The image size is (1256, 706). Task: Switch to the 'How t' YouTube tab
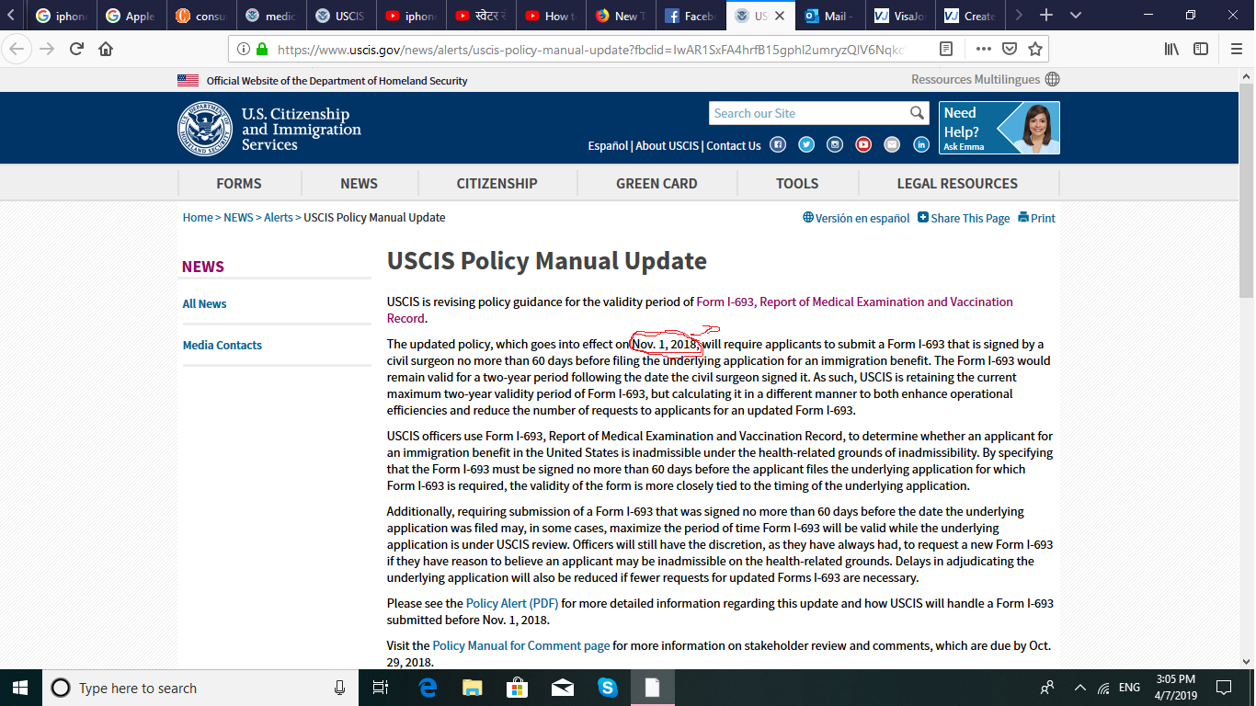pos(551,16)
